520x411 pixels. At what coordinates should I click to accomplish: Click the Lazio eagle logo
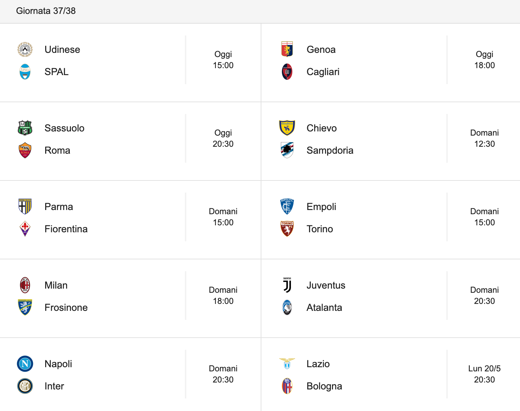(x=287, y=364)
